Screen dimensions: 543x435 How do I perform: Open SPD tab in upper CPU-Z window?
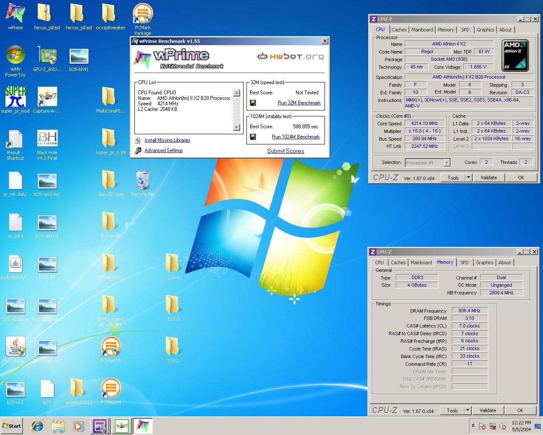coord(465,30)
